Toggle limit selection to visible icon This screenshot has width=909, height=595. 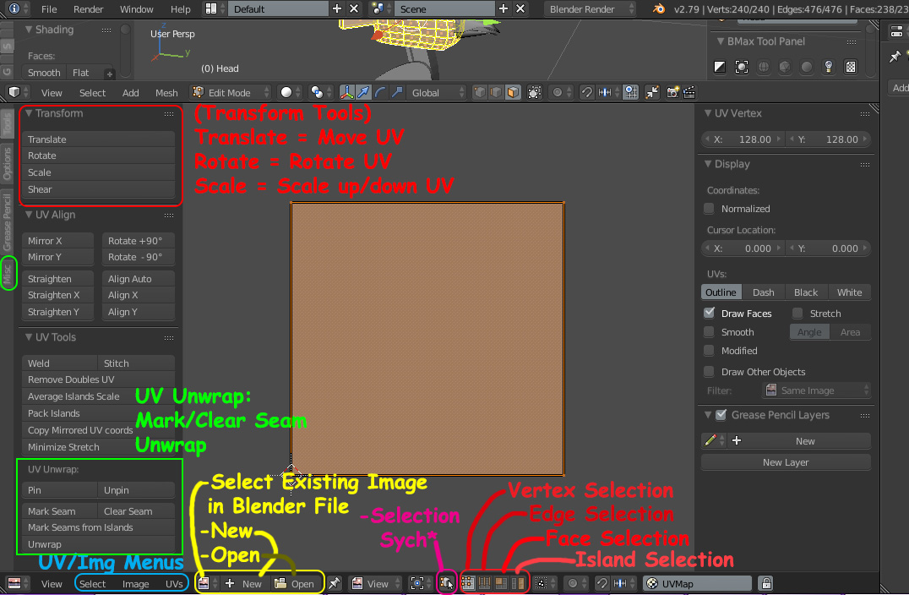click(x=535, y=92)
